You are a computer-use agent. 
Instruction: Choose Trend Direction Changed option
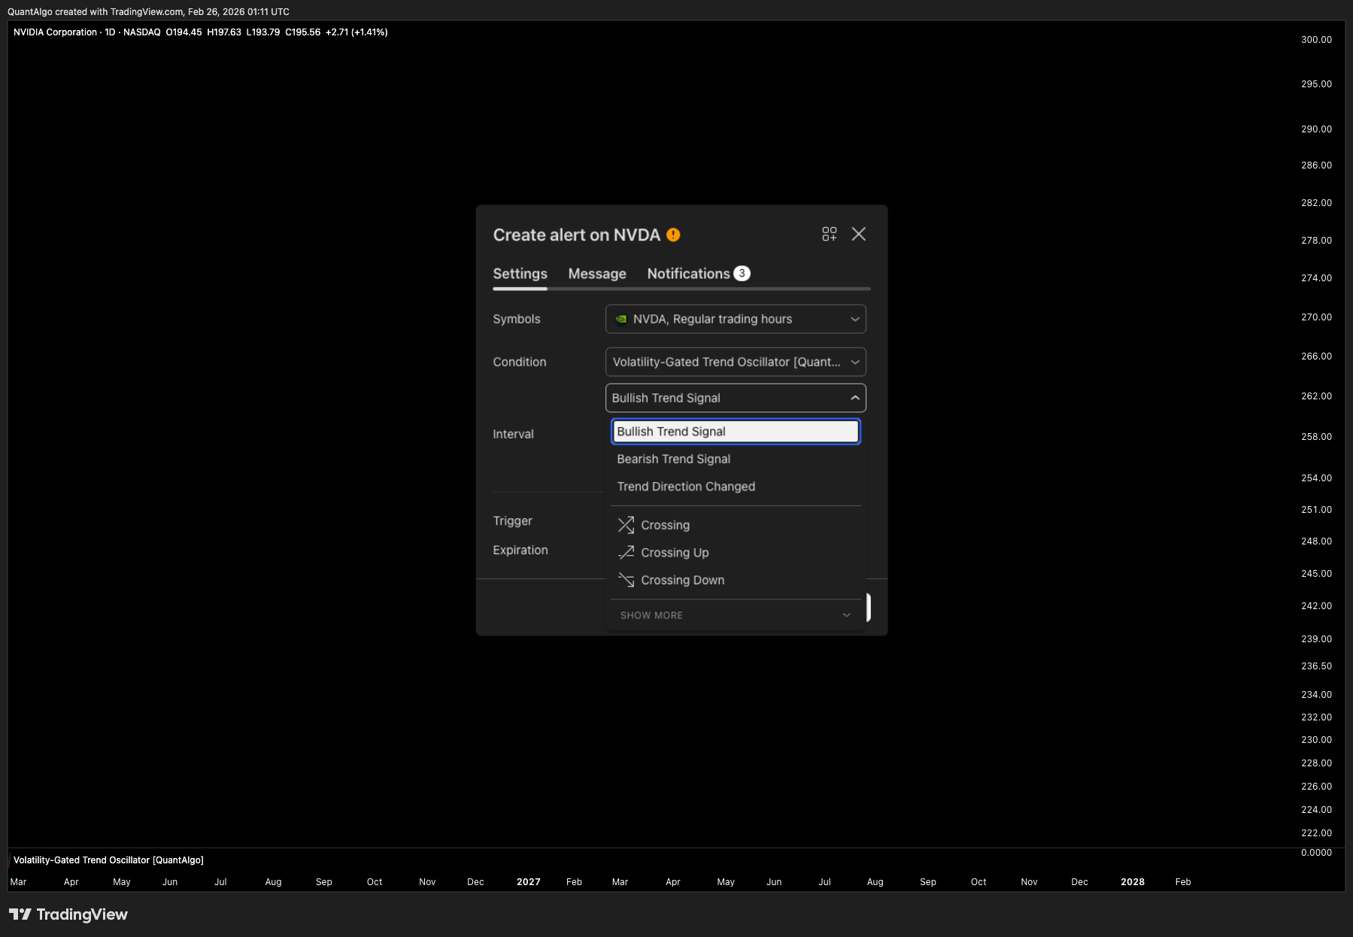point(736,487)
